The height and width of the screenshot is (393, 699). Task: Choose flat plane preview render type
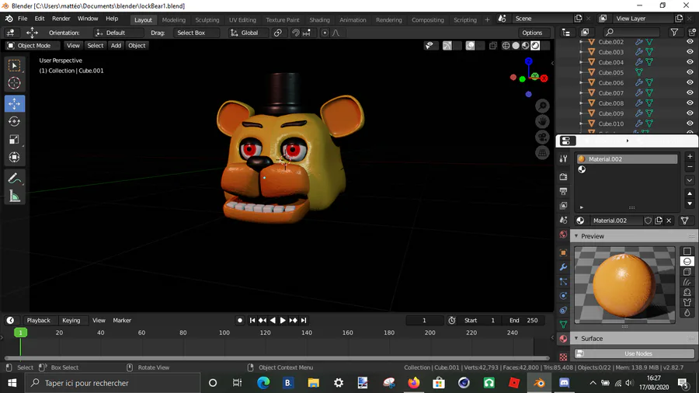[x=687, y=252]
